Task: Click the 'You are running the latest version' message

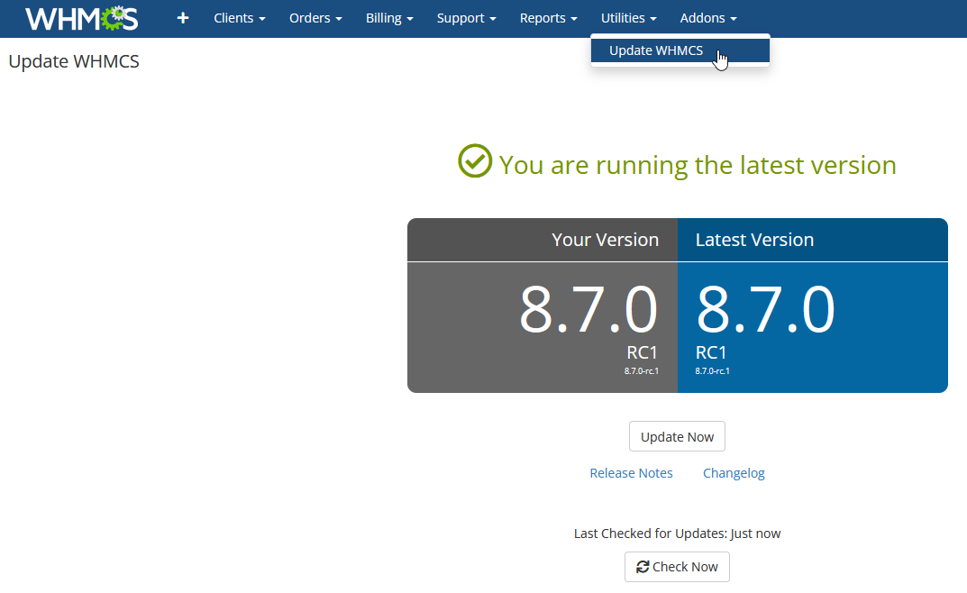Action: [x=698, y=165]
